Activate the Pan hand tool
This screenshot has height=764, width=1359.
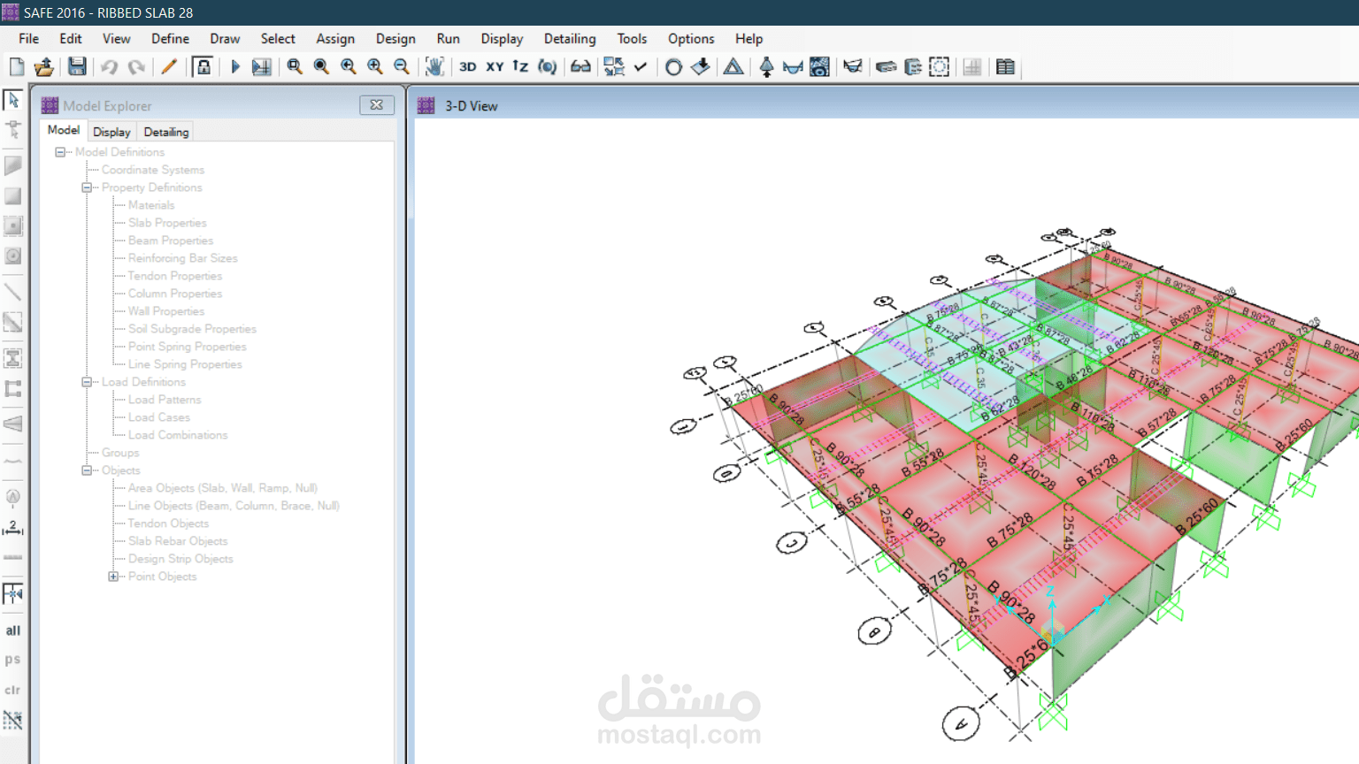click(434, 67)
